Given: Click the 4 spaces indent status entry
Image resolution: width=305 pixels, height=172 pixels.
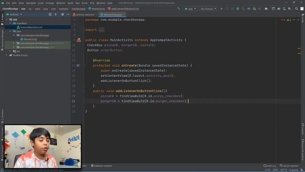Looking at the screenshot, I should point(294,170).
